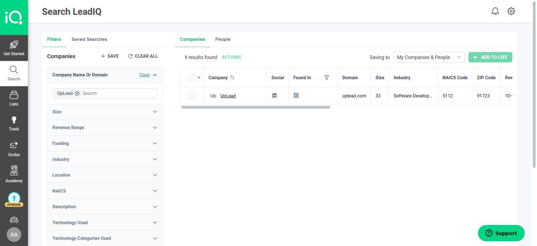Switch to the Filters tab
The height and width of the screenshot is (246, 537).
(x=54, y=39)
